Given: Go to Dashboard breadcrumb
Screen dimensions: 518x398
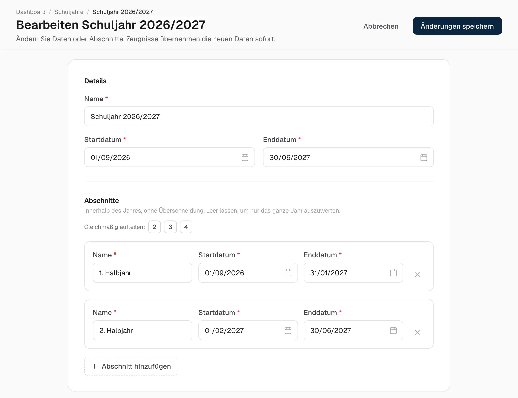Looking at the screenshot, I should pos(31,12).
